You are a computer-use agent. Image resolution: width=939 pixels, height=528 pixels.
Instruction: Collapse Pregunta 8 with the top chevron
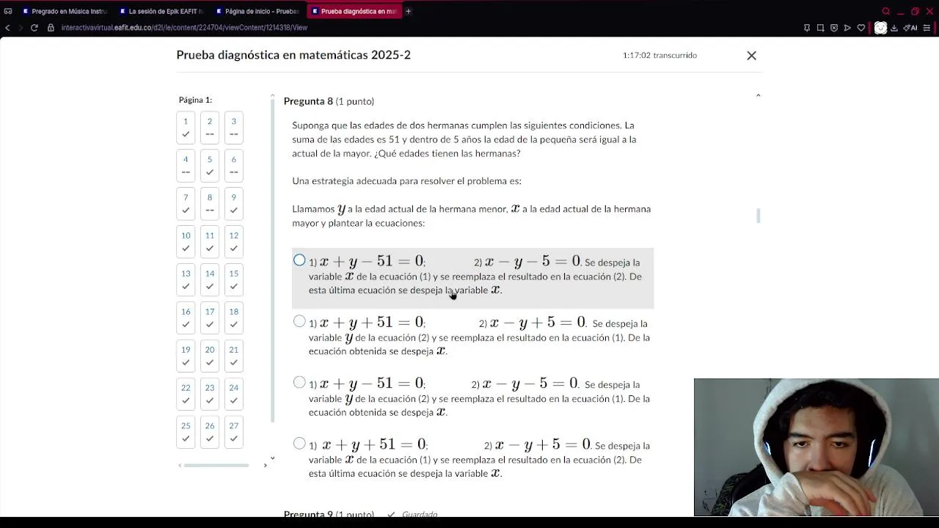758,95
